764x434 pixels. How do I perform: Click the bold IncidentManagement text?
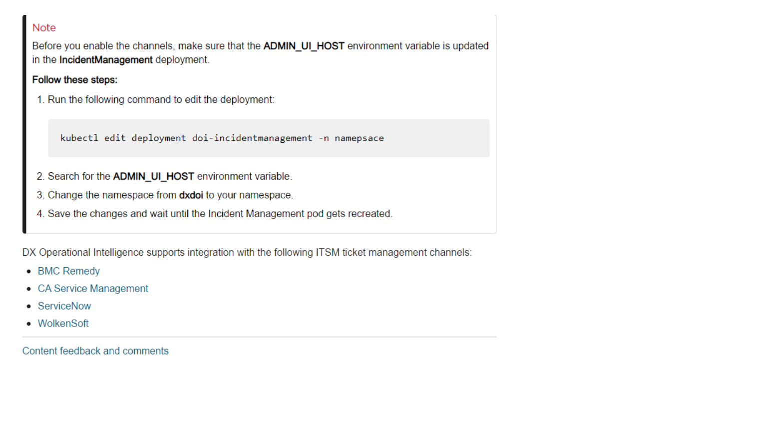(106, 60)
